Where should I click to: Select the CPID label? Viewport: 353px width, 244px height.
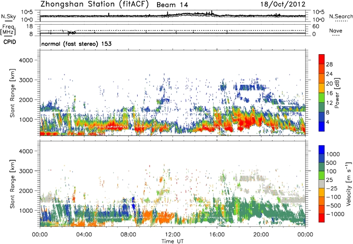click(10, 42)
